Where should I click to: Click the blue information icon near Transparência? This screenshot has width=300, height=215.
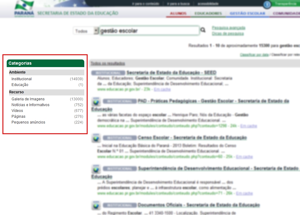(x=267, y=5)
